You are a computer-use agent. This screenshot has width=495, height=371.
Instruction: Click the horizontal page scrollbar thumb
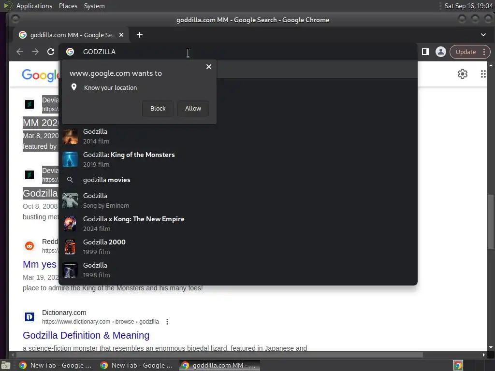point(219,355)
